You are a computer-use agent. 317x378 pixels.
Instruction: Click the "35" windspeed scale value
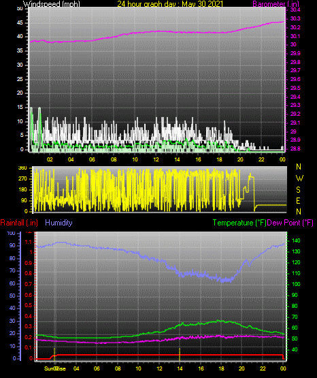[x=20, y=50]
